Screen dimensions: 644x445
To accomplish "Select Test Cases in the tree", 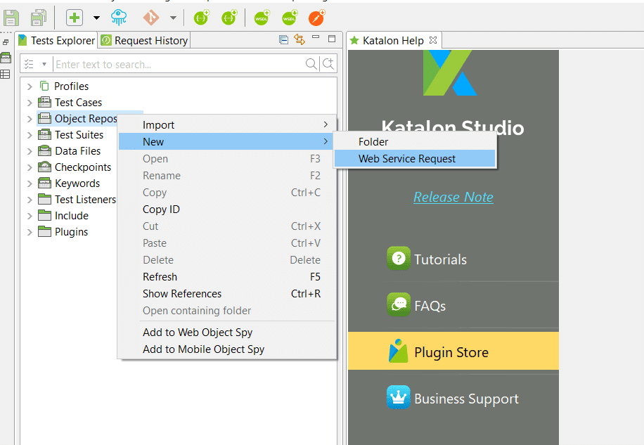I will point(78,102).
